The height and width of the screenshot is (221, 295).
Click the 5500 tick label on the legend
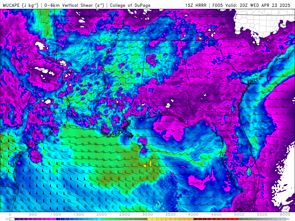(262, 214)
